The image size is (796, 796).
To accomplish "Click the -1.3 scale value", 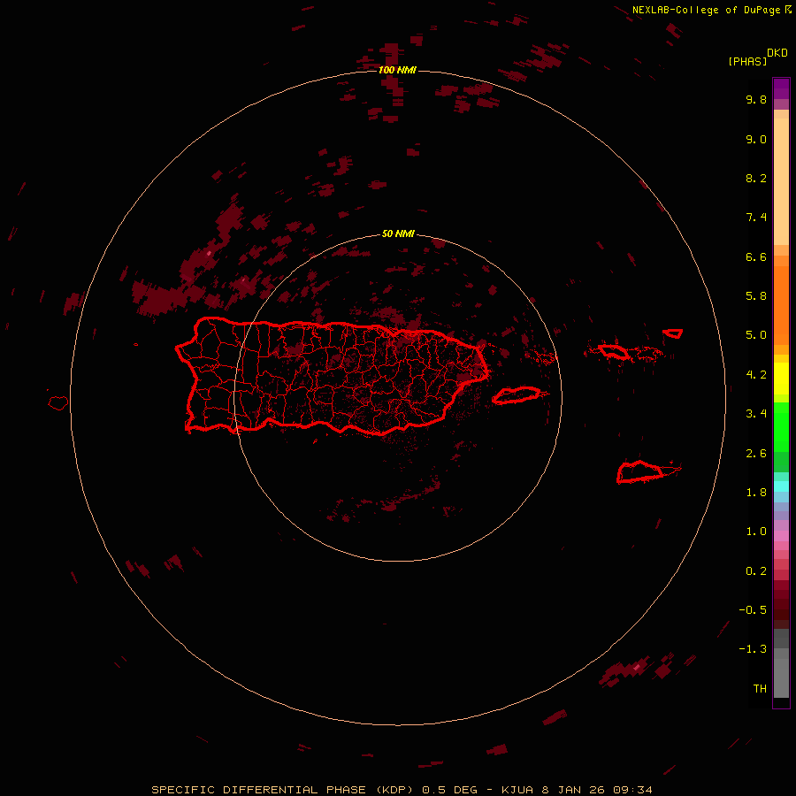I will [x=753, y=649].
